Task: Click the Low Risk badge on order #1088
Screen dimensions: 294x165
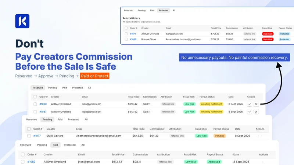Action: click(x=189, y=104)
